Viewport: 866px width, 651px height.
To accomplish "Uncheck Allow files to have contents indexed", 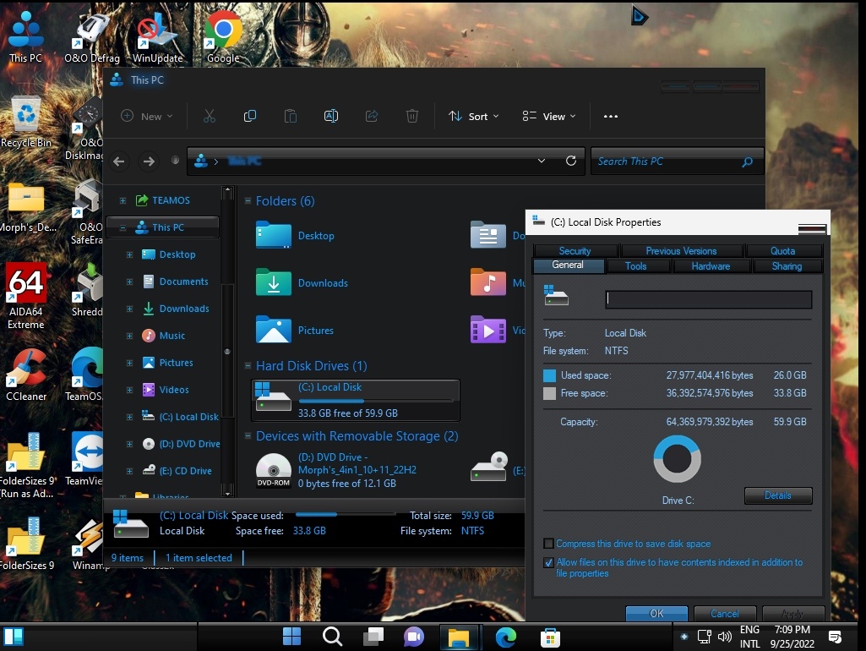I will [549, 563].
